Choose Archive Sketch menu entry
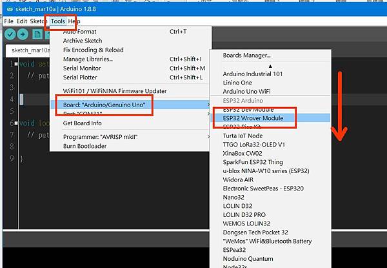Image resolution: width=387 pixels, height=268 pixels. click(130, 41)
